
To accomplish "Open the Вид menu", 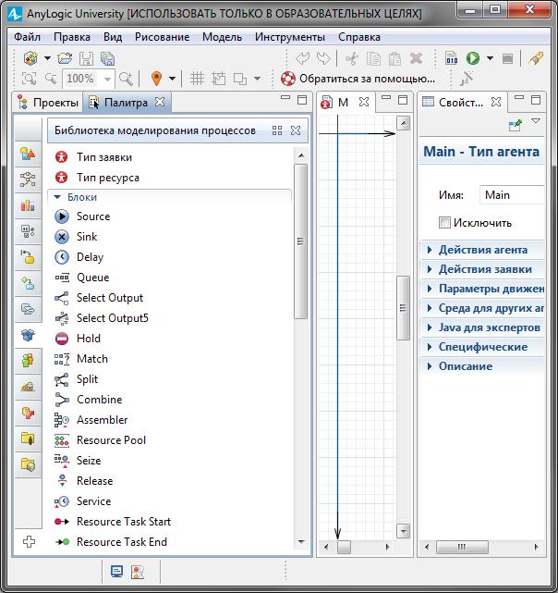I will point(113,37).
